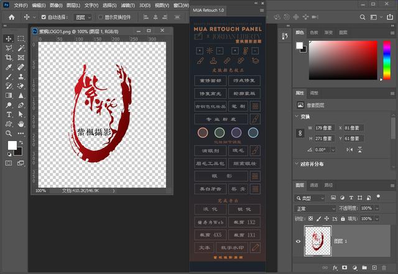
Task: Switch to the 调整 tab
Action: click(314, 93)
